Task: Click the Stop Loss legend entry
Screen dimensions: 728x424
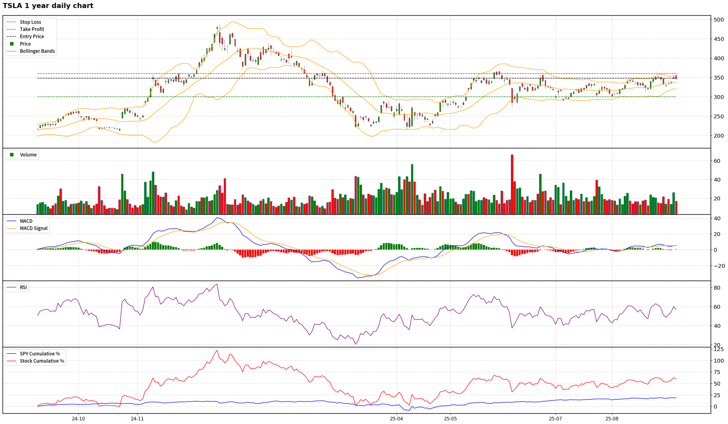Action: (x=30, y=22)
